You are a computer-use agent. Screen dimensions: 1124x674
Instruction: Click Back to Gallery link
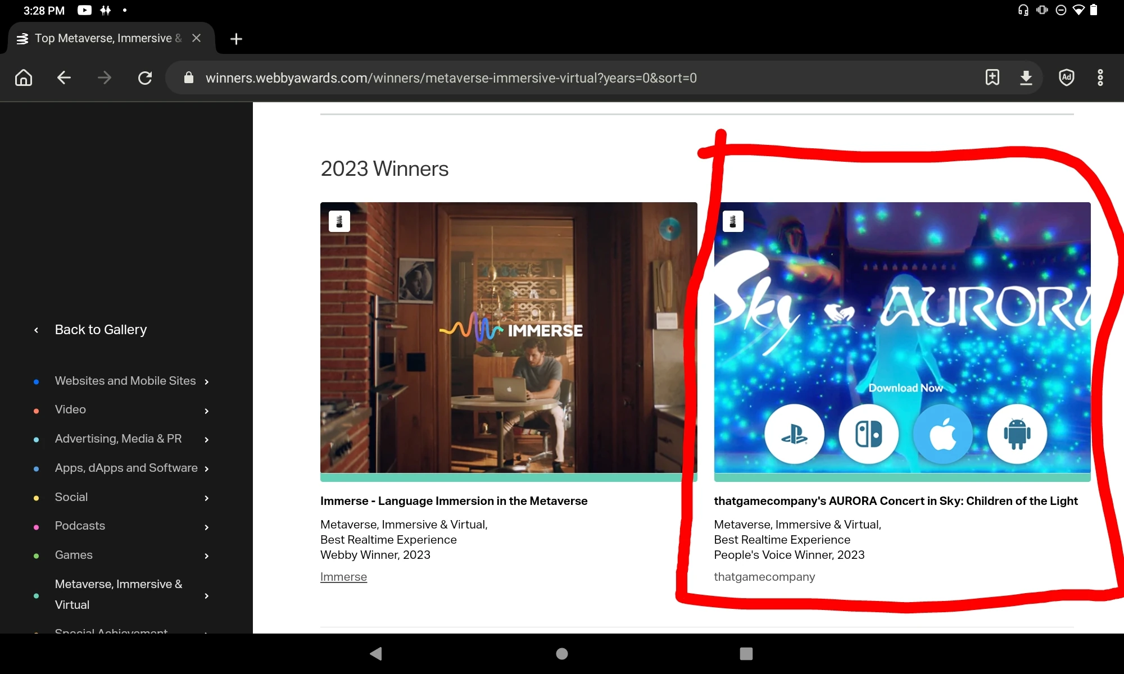pos(101,330)
